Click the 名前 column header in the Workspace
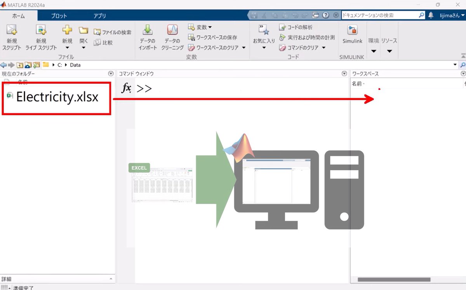The image size is (466, 290). tap(357, 83)
